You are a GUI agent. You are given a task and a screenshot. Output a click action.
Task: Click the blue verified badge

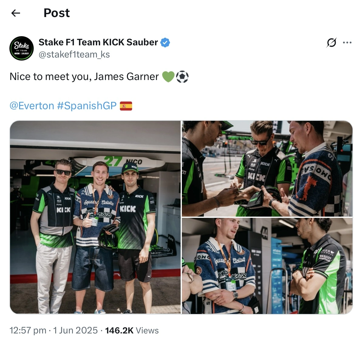(165, 43)
